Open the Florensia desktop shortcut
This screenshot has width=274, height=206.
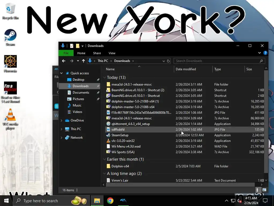coord(10,64)
